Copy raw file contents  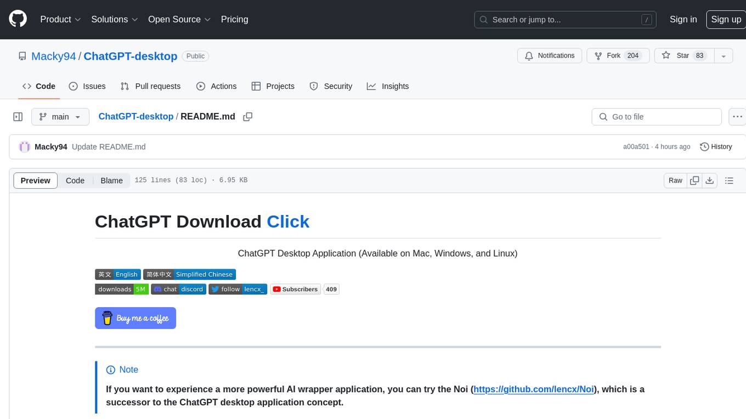[694, 180]
